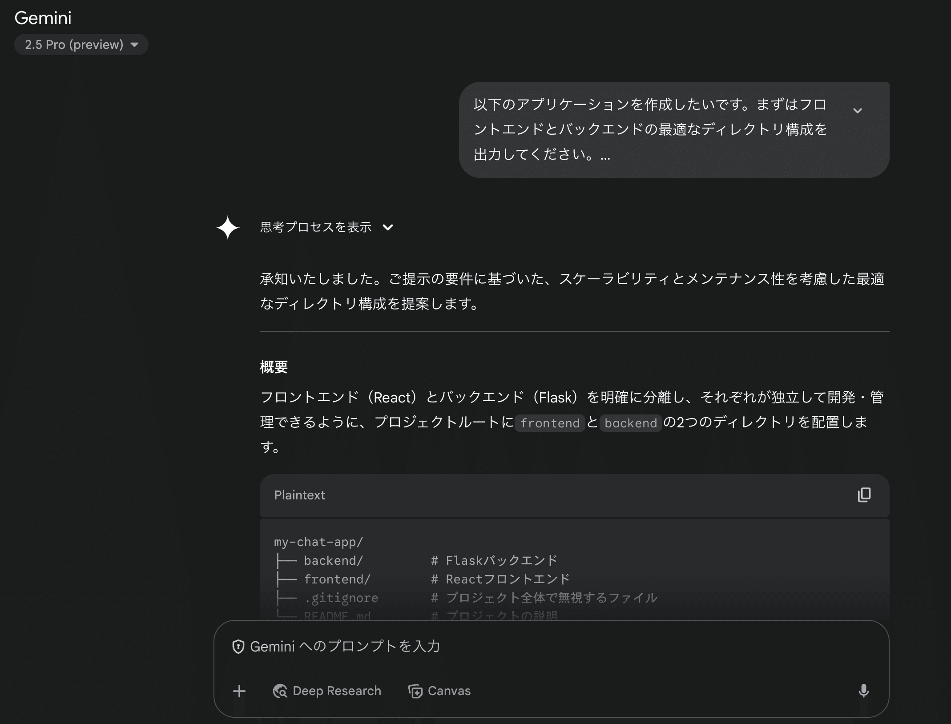This screenshot has width=951, height=724.
Task: Toggle the Canvas mode on
Action: [x=439, y=691]
